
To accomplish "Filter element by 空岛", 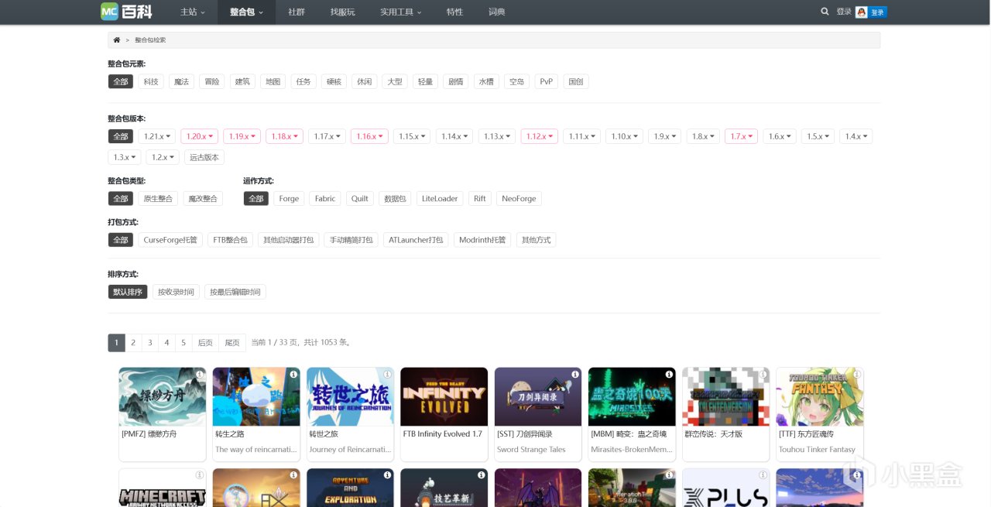I will [x=516, y=81].
